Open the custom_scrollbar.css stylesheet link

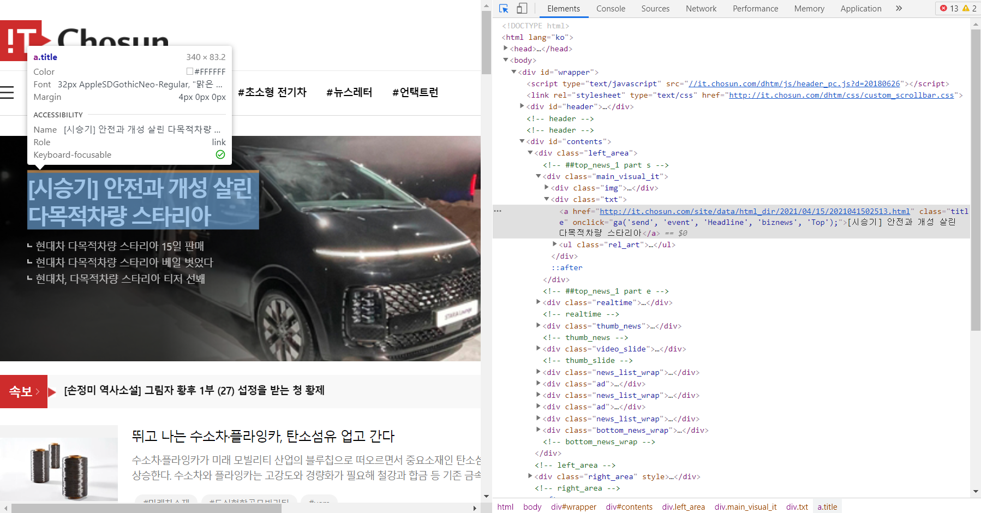pyautogui.click(x=841, y=95)
